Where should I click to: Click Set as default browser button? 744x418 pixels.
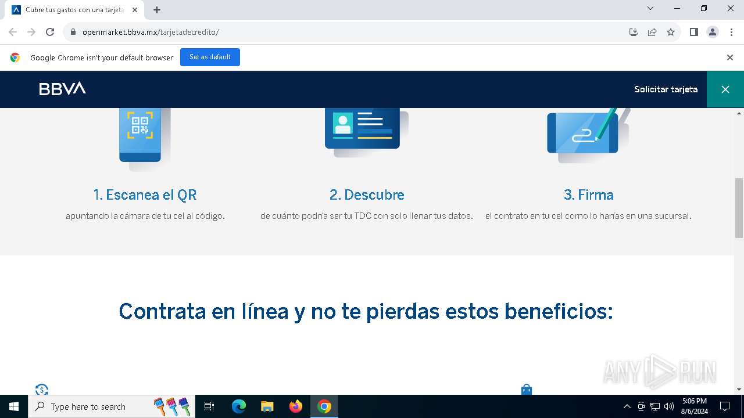(x=210, y=57)
